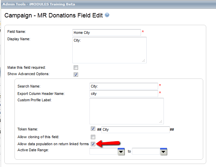Toggle the Token Name checkbox
This screenshot has width=216, height=167.
pyautogui.click(x=93, y=129)
